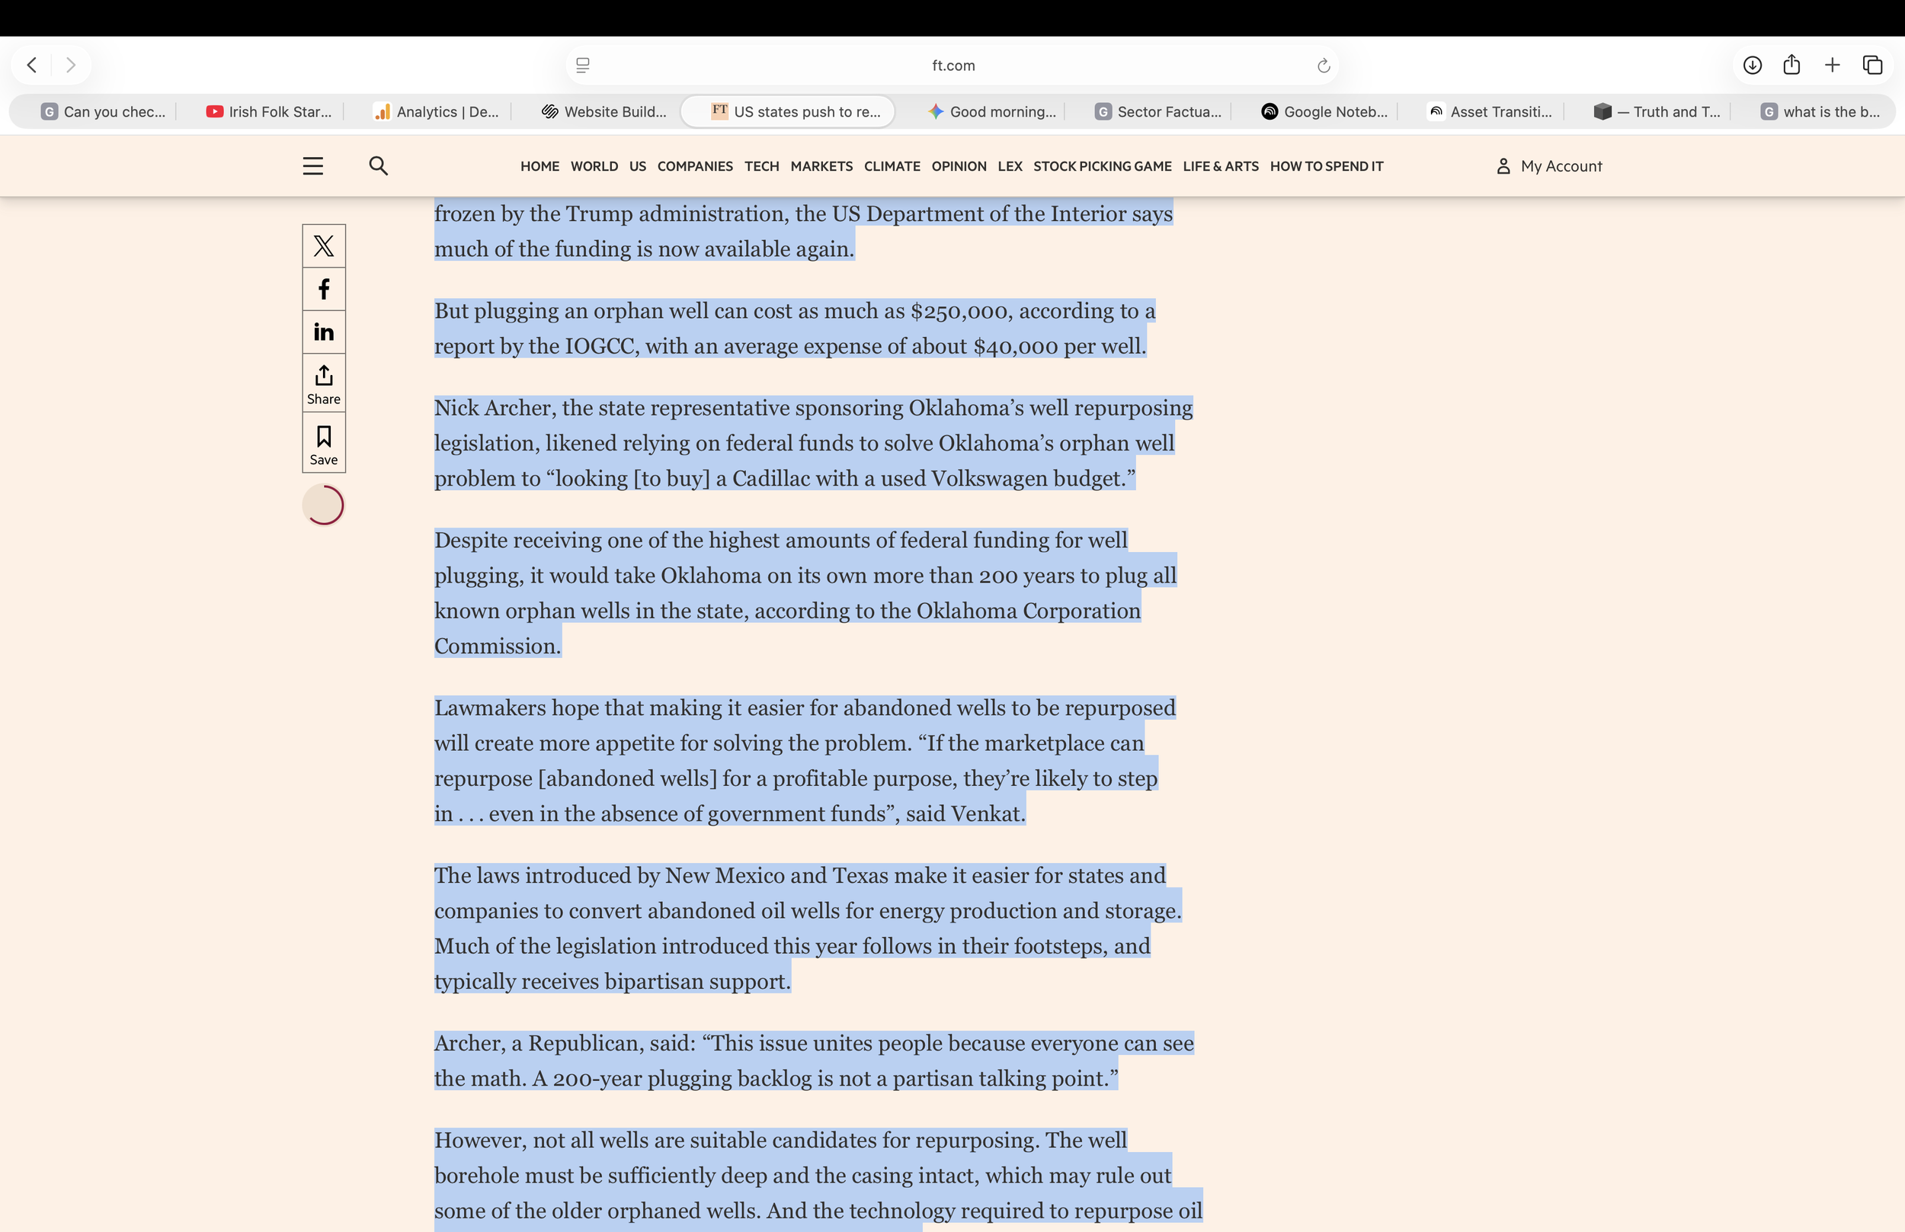The width and height of the screenshot is (1905, 1232).
Task: Open the FT site search
Action: coord(378,165)
